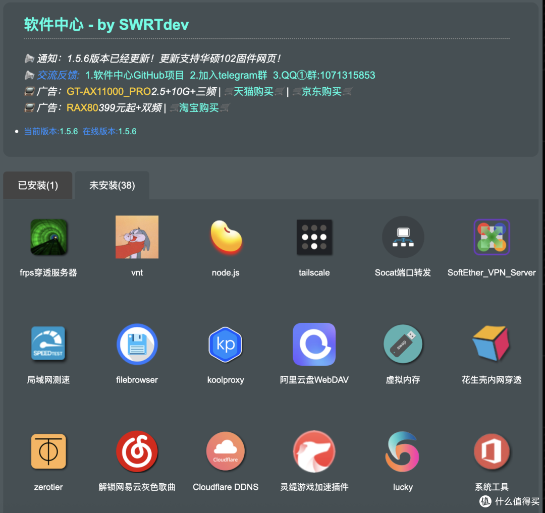
Task: Click the filebrowser label text
Action: coord(137,380)
